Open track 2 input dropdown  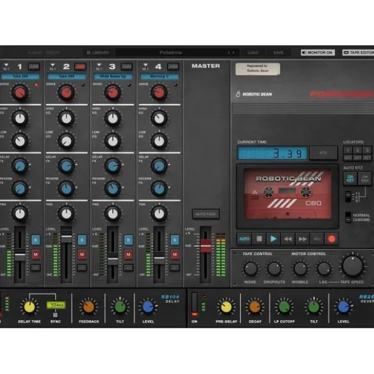53,66
